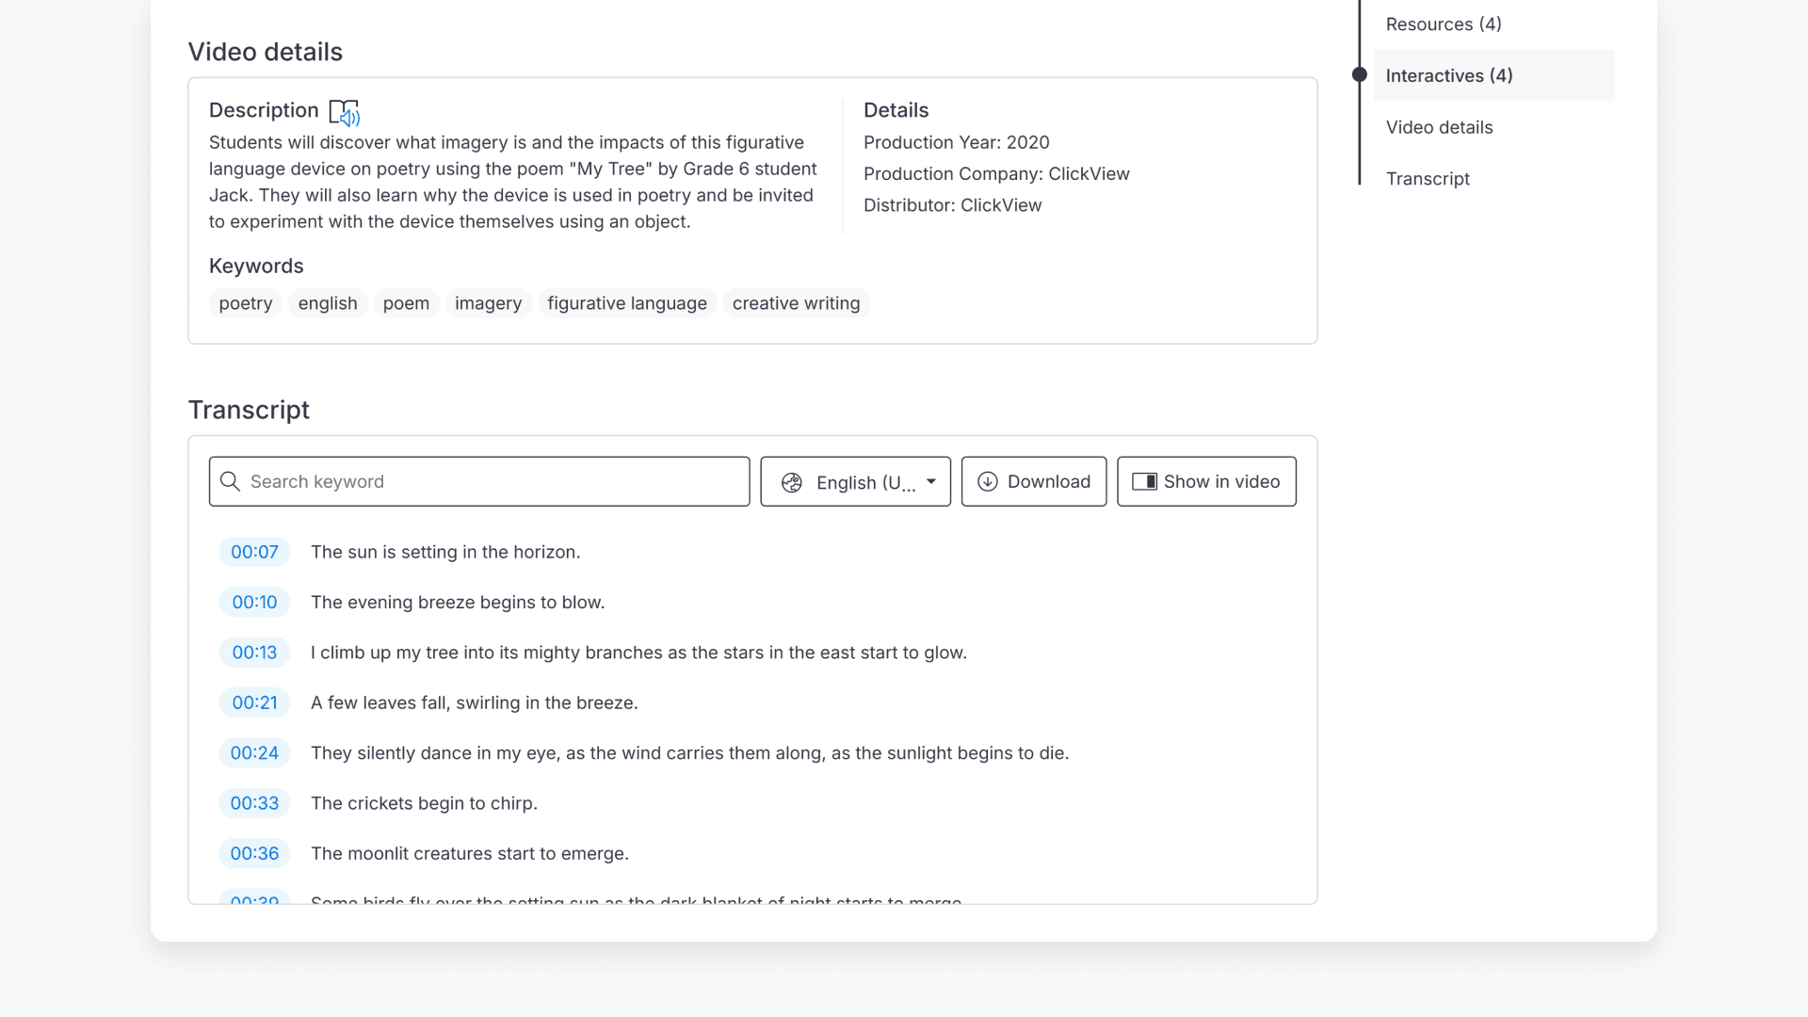Click the timeline dot marker beside Interactives
The image size is (1808, 1017).
[x=1359, y=73]
